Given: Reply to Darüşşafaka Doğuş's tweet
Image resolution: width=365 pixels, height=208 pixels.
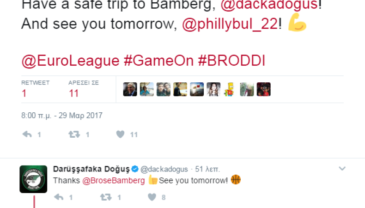Looking at the screenshot, I should pos(59,197).
